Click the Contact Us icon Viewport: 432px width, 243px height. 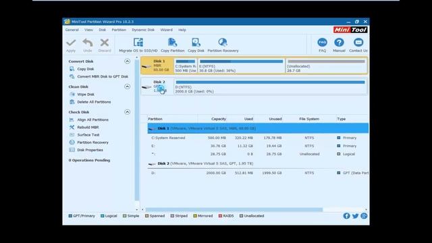click(x=358, y=43)
